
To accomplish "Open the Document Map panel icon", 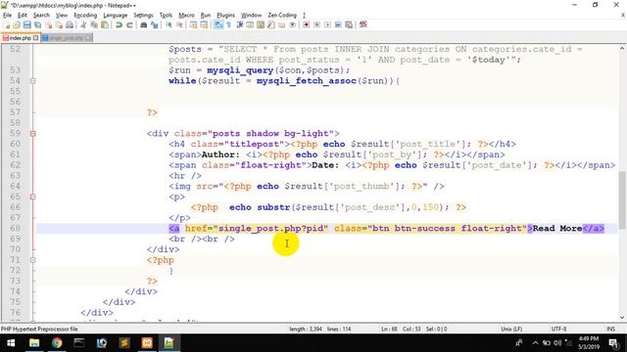I will click(261, 24).
